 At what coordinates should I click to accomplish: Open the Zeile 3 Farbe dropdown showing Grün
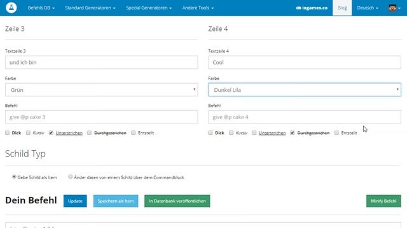[x=102, y=90]
